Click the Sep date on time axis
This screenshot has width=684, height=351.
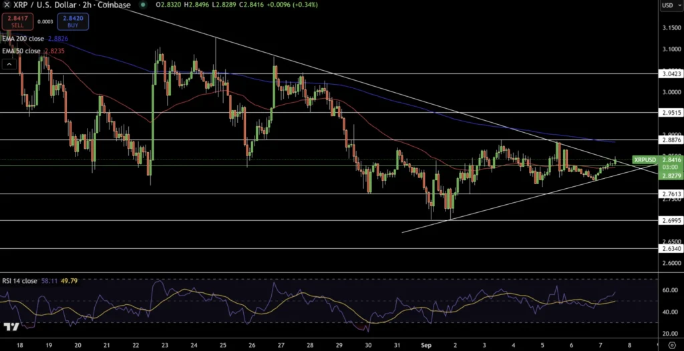[x=426, y=345]
